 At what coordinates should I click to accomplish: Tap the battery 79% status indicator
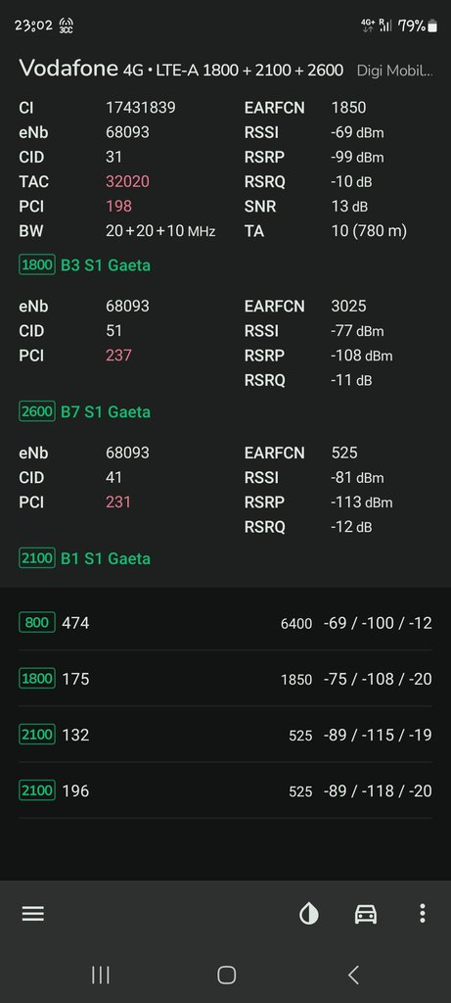pyautogui.click(x=418, y=25)
